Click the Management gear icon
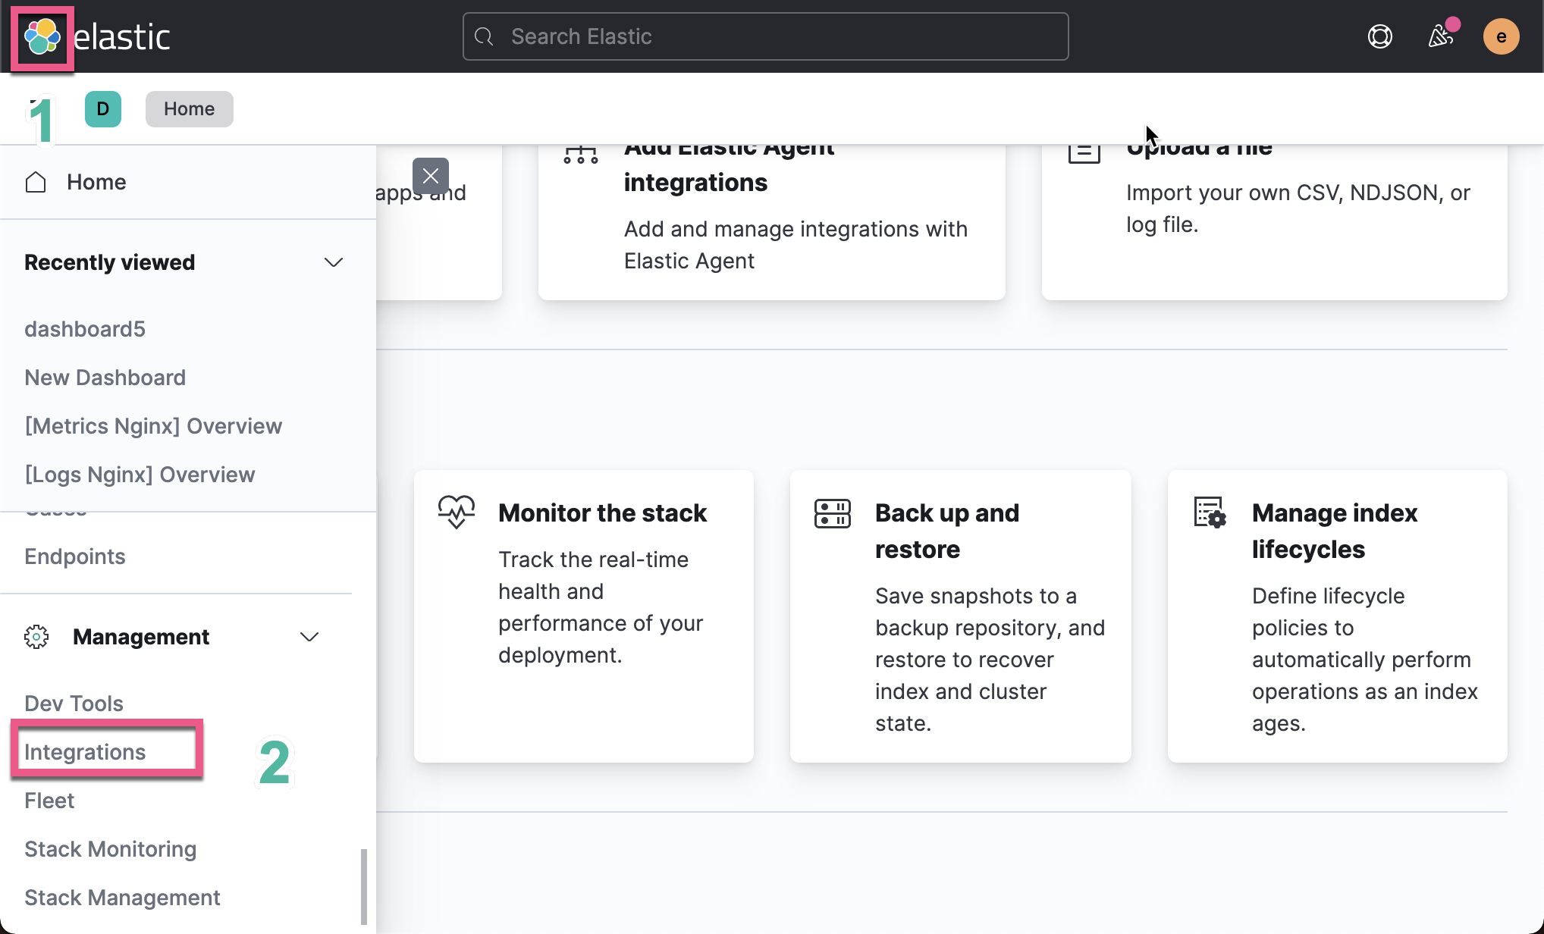 [x=36, y=637]
